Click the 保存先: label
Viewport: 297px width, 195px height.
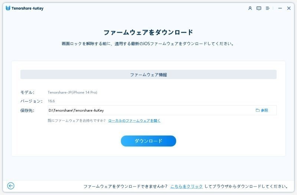(x=27, y=110)
